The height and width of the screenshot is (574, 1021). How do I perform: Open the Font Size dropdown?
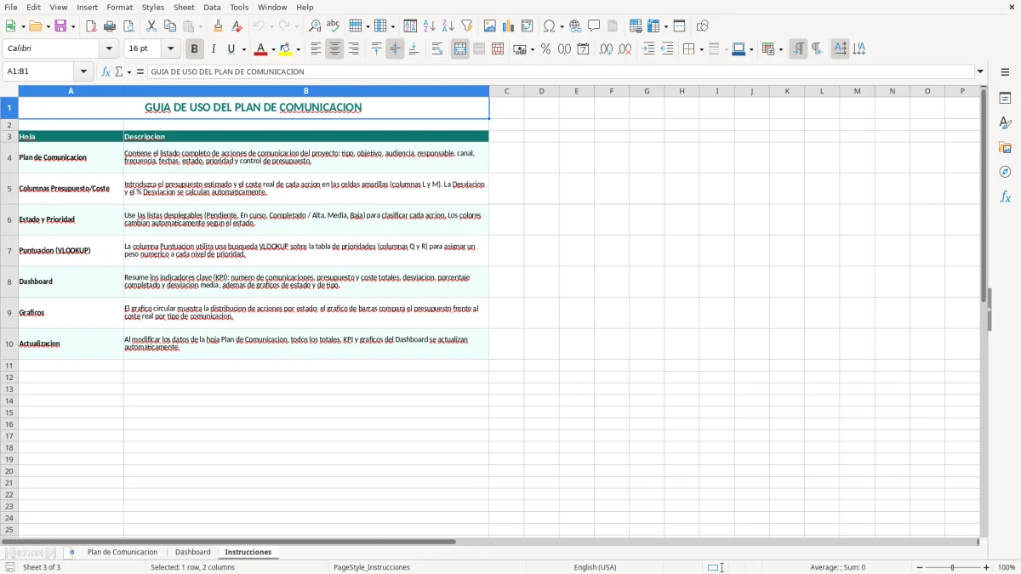[170, 49]
